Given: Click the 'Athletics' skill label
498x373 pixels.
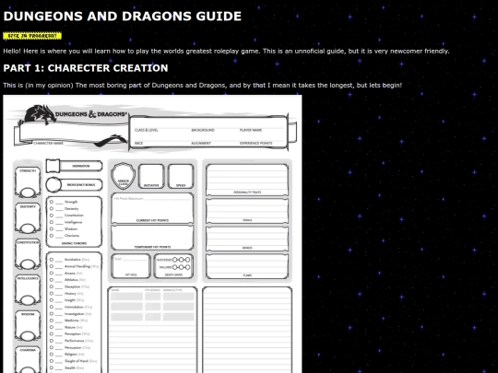Looking at the screenshot, I should (x=71, y=280).
